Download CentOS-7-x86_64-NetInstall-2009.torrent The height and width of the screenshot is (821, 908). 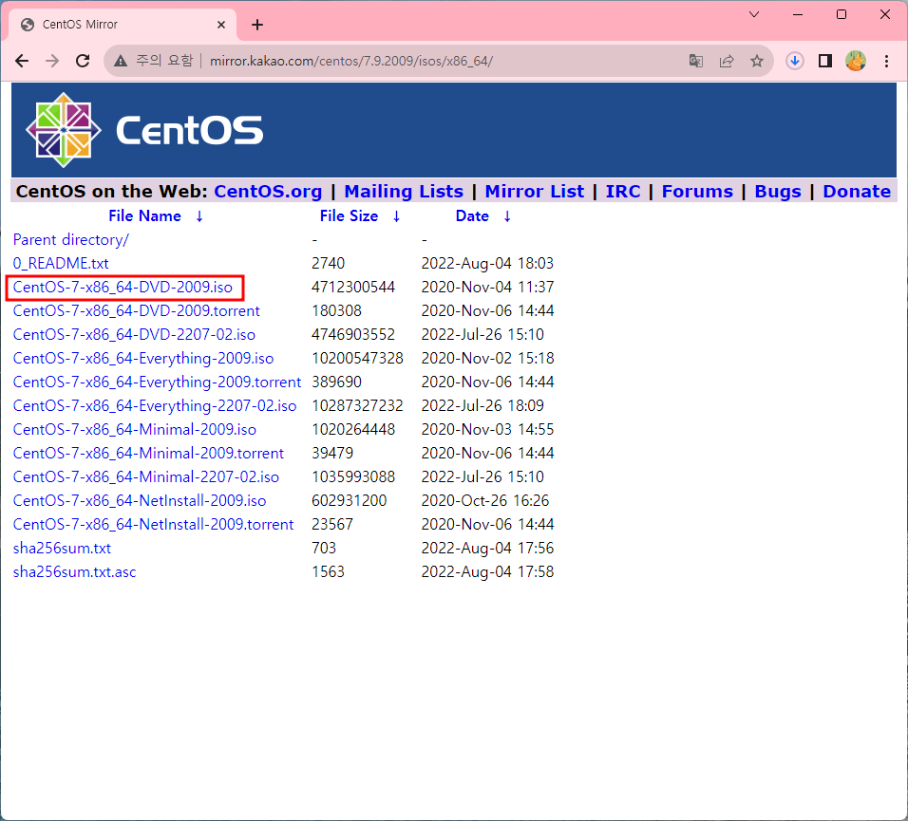154,524
